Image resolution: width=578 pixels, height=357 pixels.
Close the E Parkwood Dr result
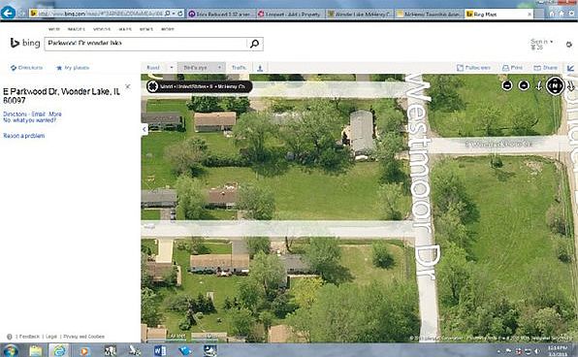[x=128, y=86]
